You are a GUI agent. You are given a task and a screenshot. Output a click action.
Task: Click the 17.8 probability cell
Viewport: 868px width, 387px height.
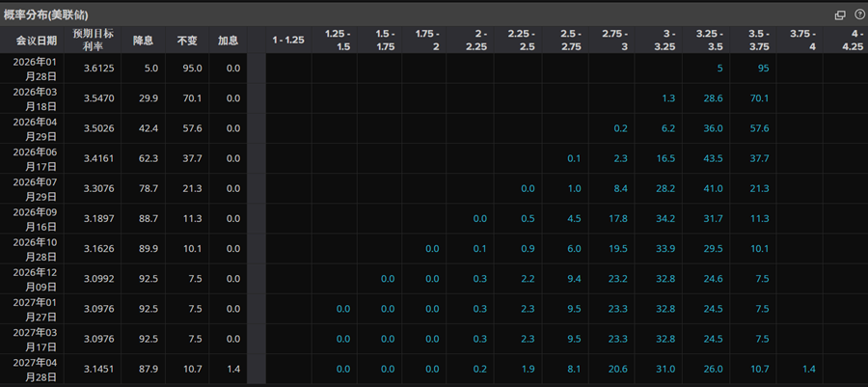[x=618, y=218]
